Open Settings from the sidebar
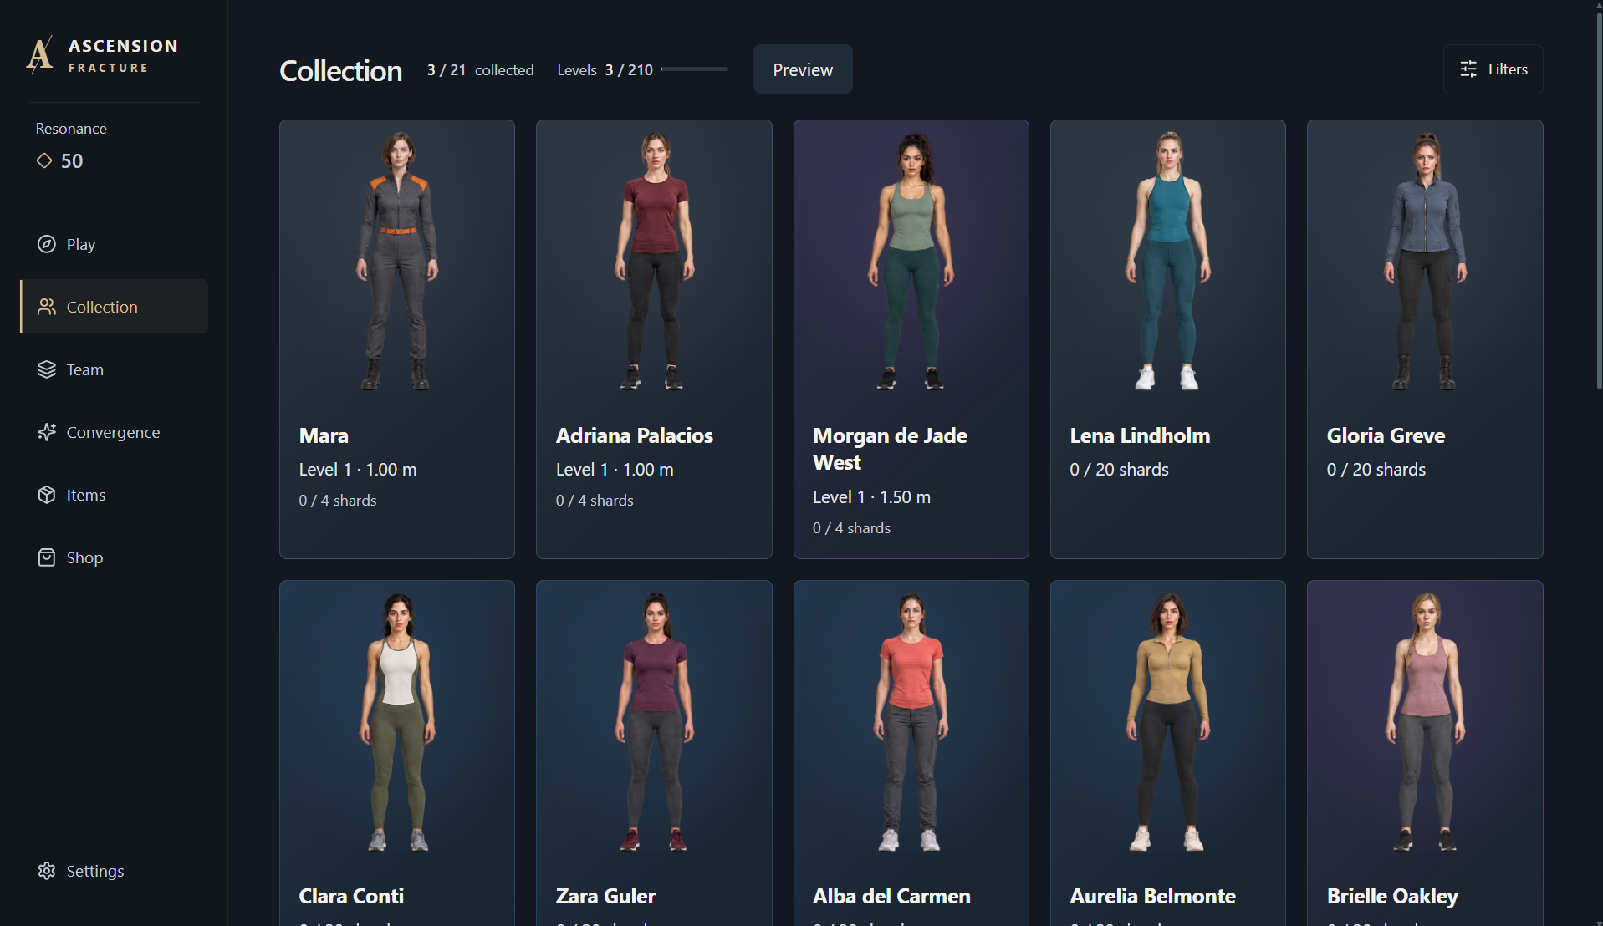This screenshot has width=1603, height=926. 115,871
